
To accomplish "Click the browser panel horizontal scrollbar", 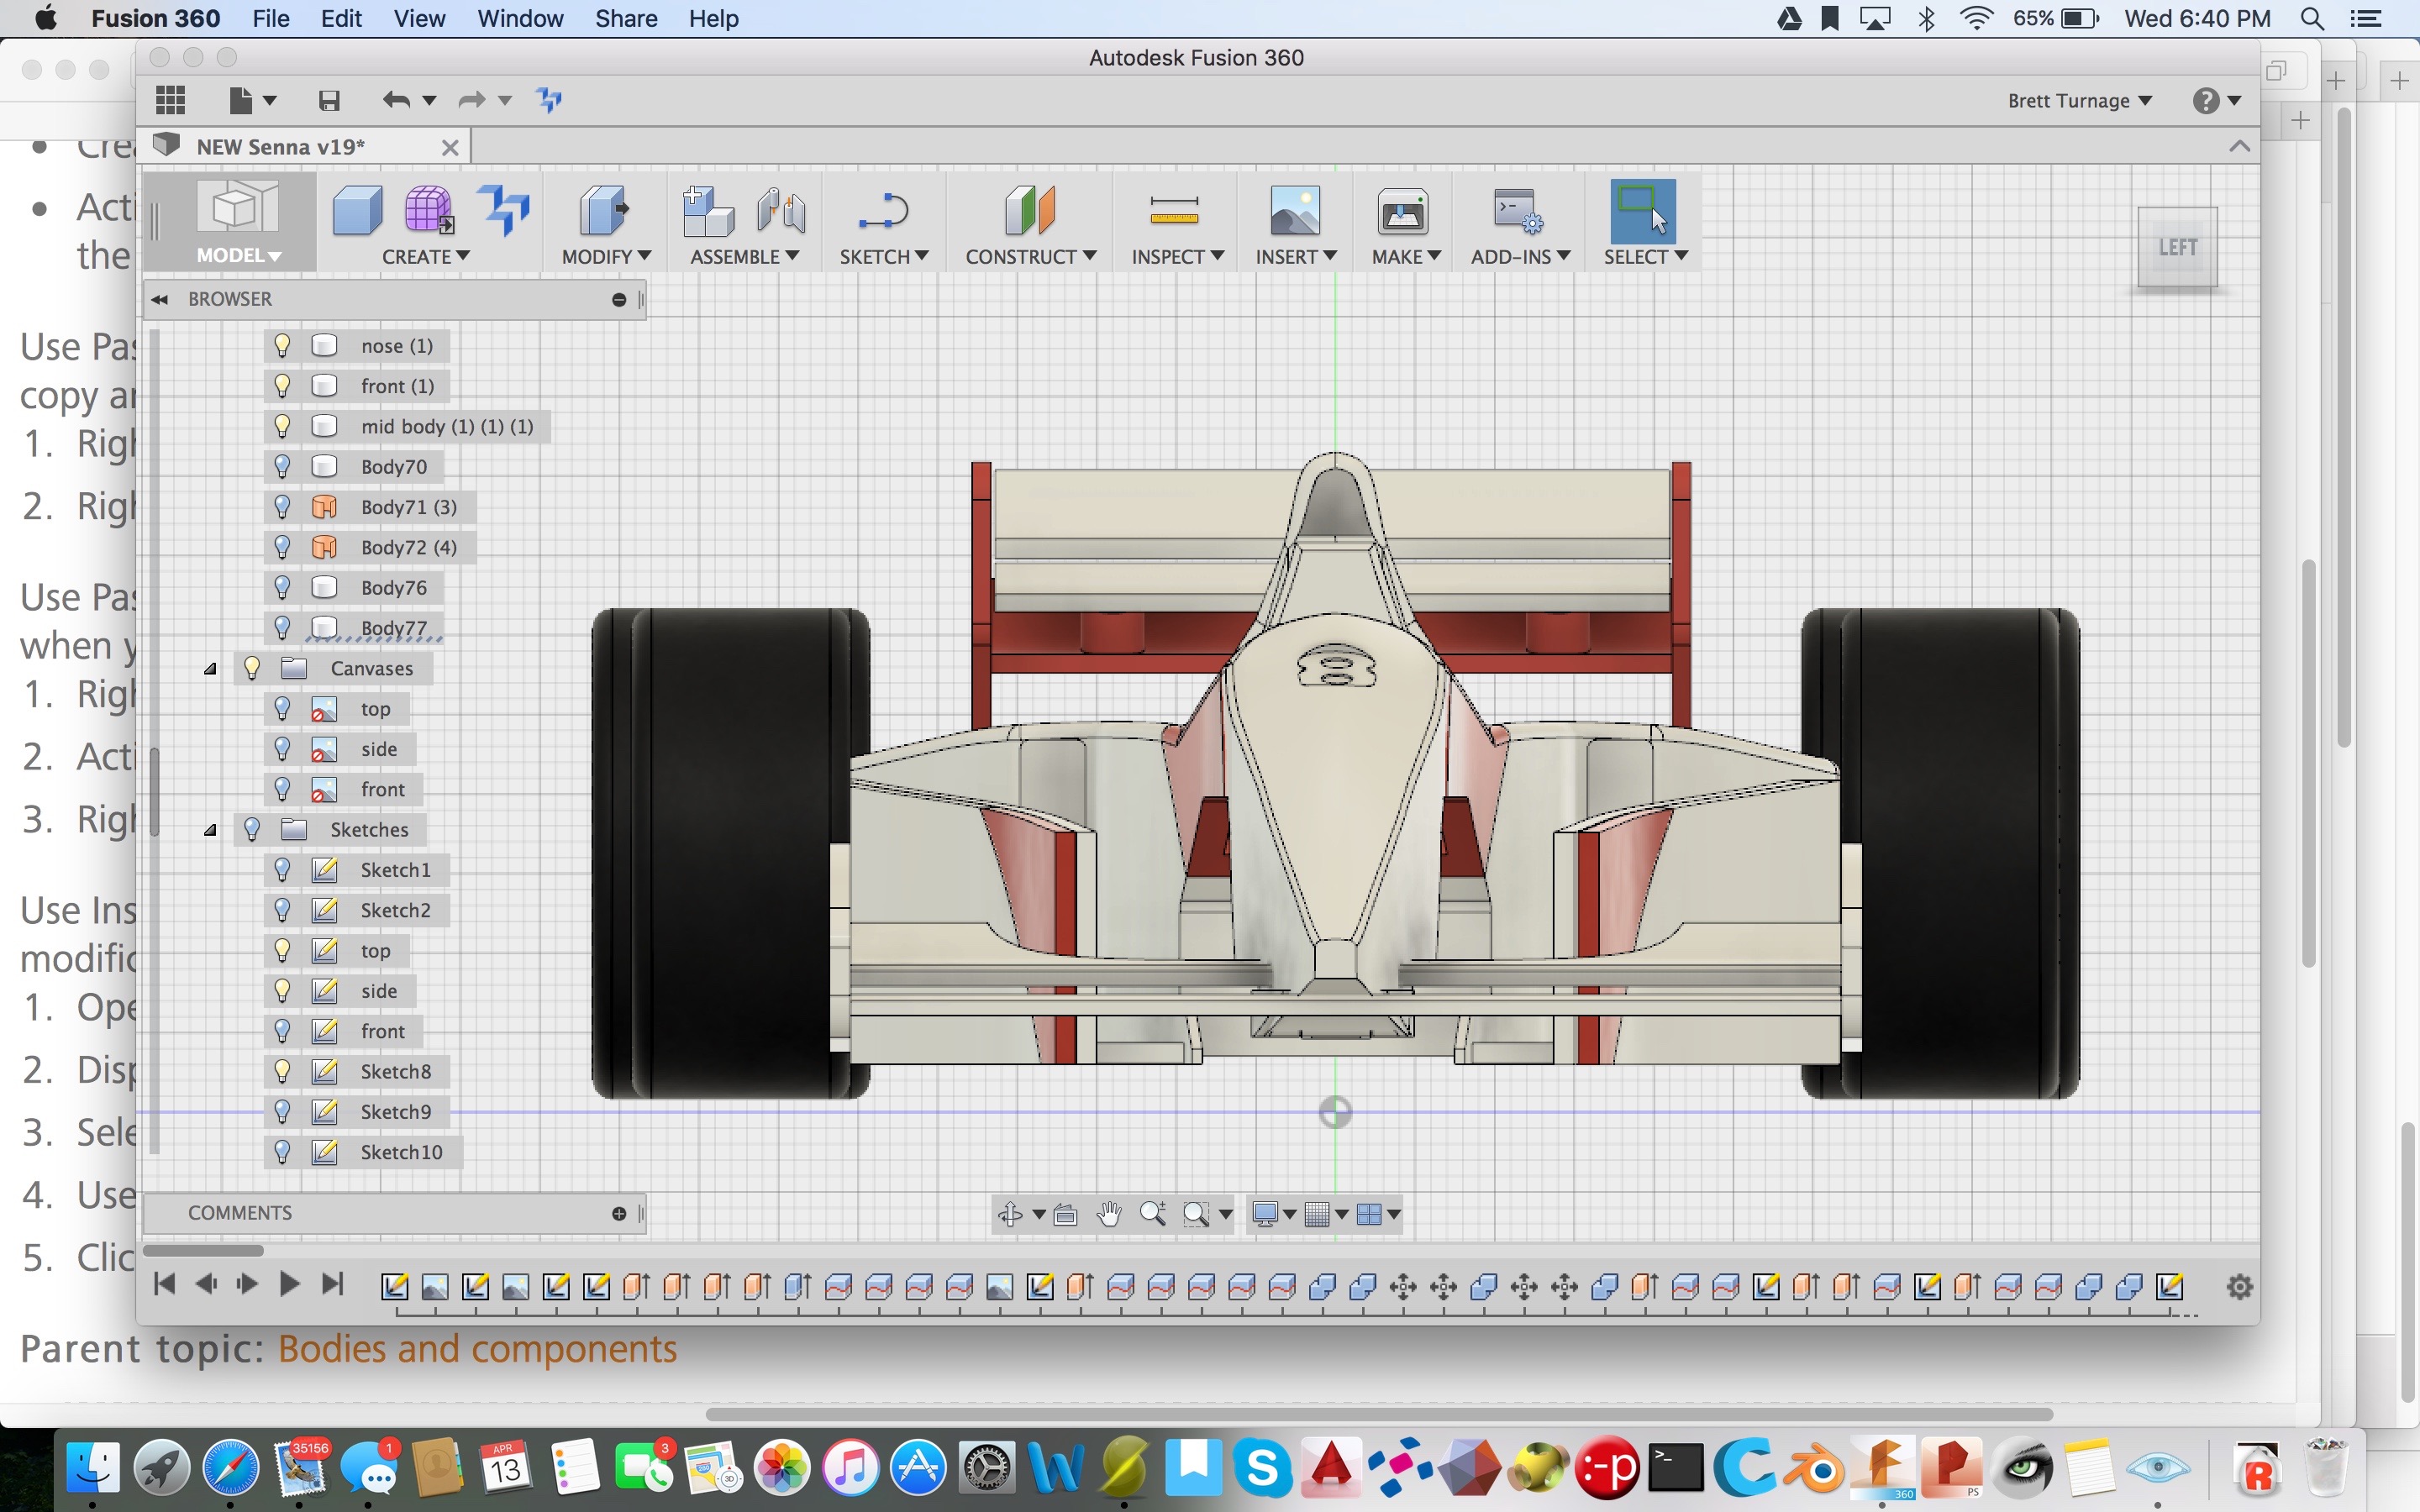I will [x=203, y=1250].
